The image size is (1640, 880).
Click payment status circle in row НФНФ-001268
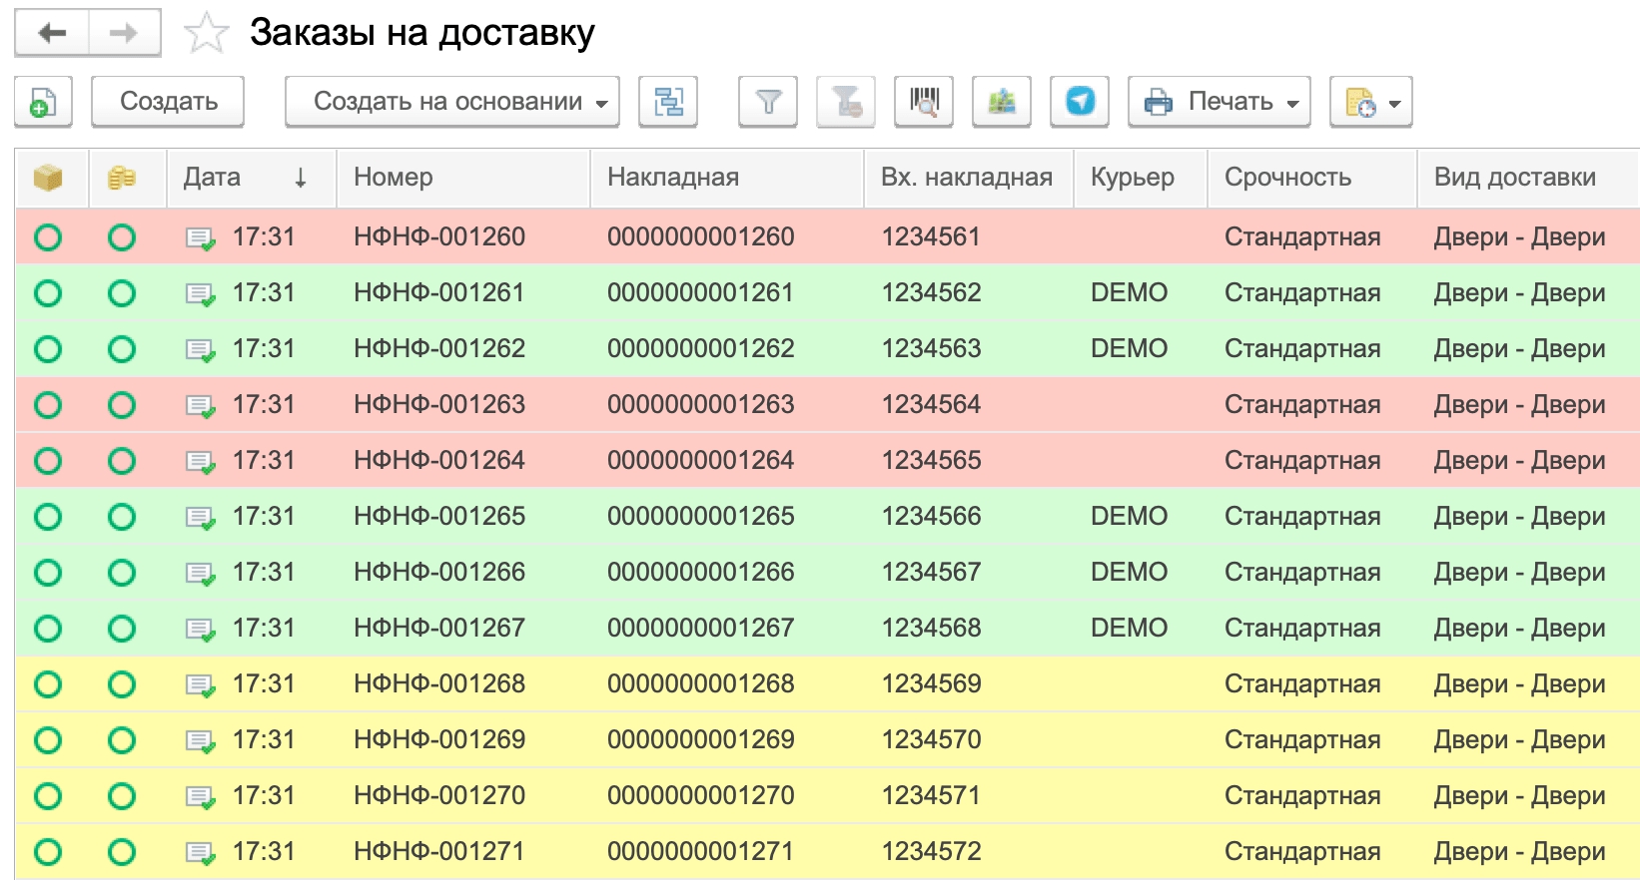coord(122,684)
